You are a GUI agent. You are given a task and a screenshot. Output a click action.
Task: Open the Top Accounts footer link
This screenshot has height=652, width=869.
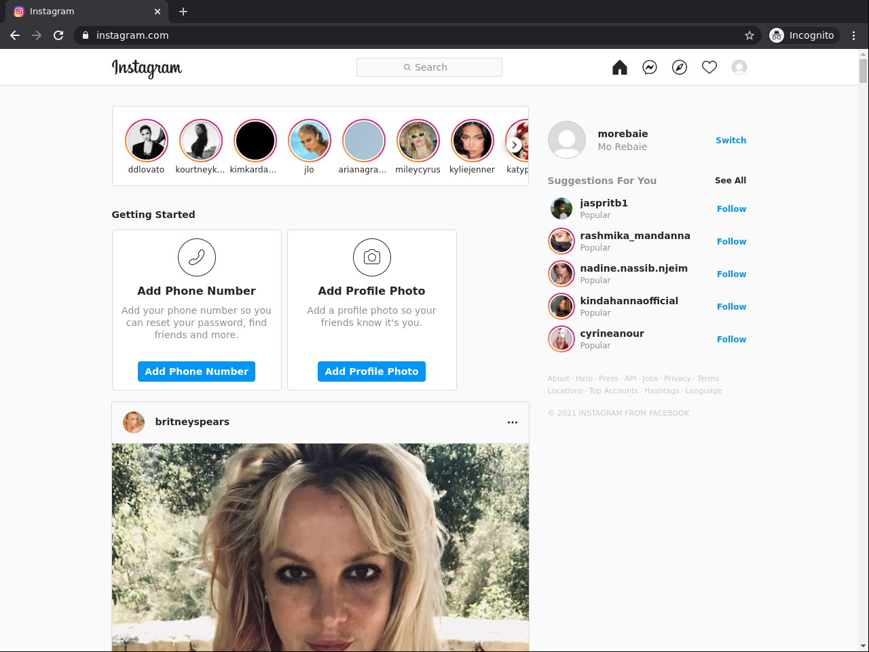(x=614, y=391)
